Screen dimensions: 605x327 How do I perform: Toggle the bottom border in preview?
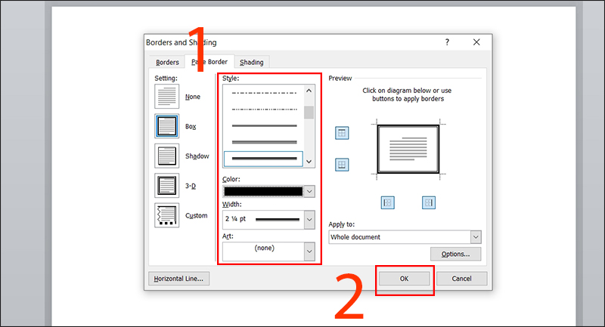[342, 165]
